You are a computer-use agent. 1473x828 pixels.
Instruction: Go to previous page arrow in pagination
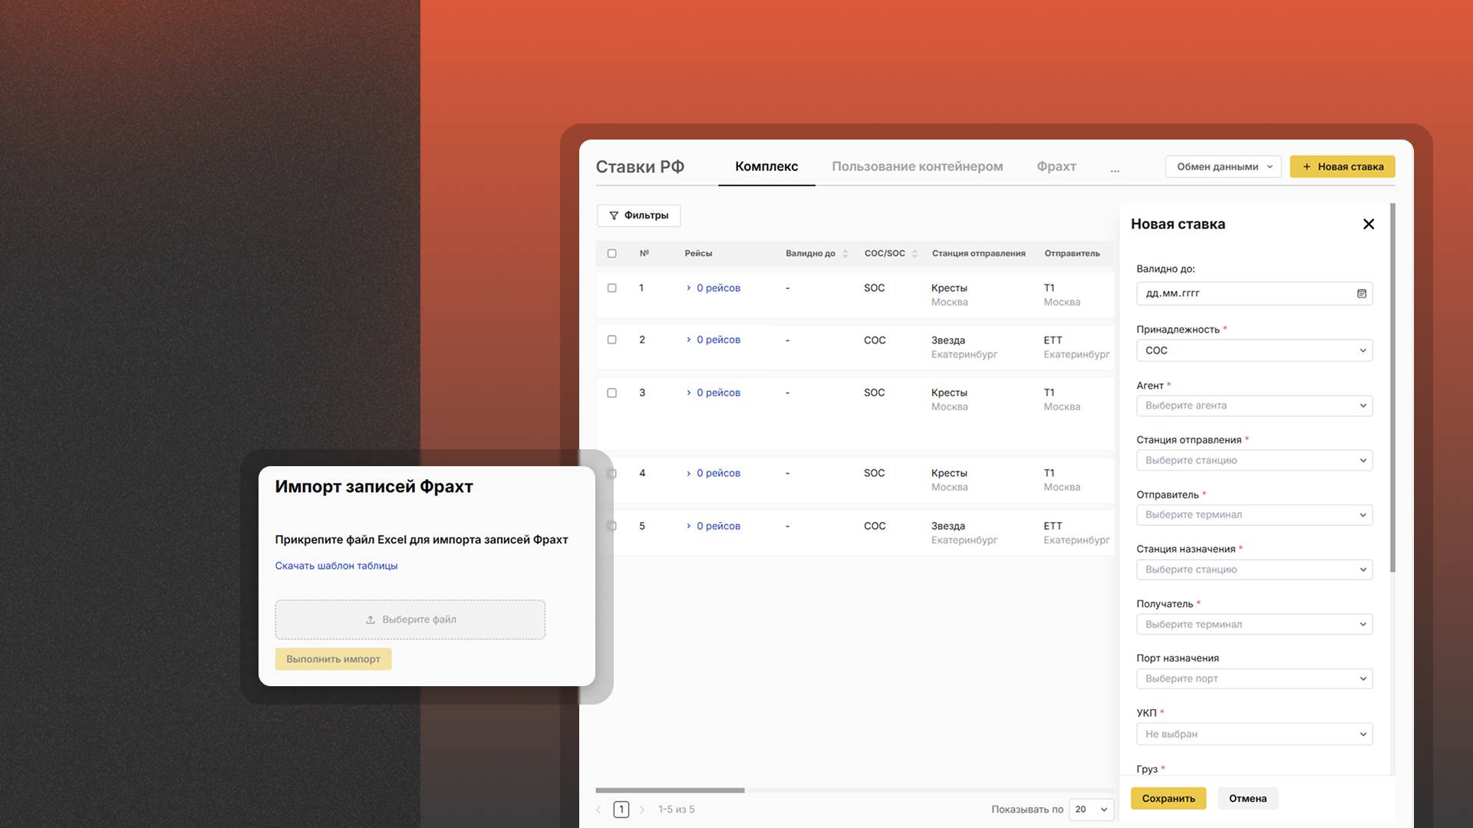599,810
